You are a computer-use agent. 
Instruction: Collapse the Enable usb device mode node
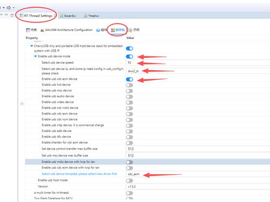pyautogui.click(x=35, y=56)
